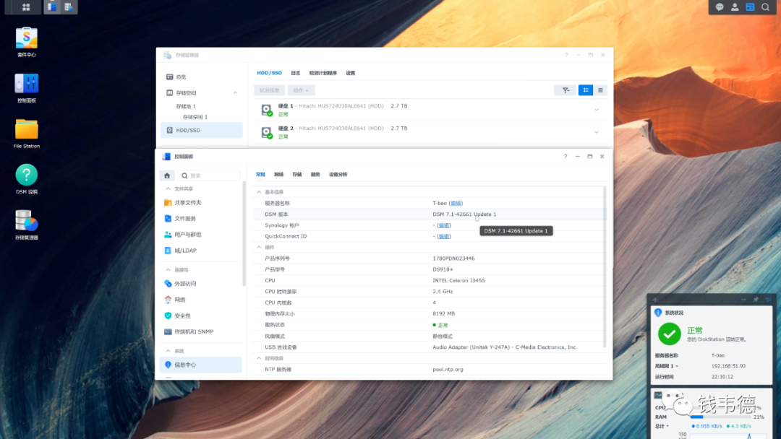Collapse 文件共享 sidebar group
781x439 pixels.
tap(168, 189)
